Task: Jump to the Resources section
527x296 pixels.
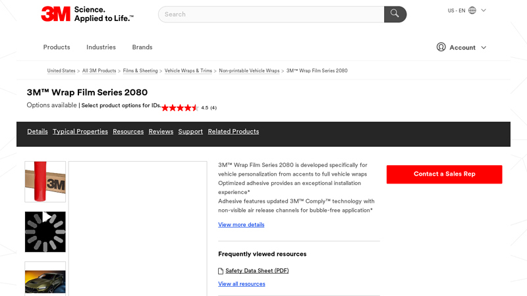Action: point(128,132)
